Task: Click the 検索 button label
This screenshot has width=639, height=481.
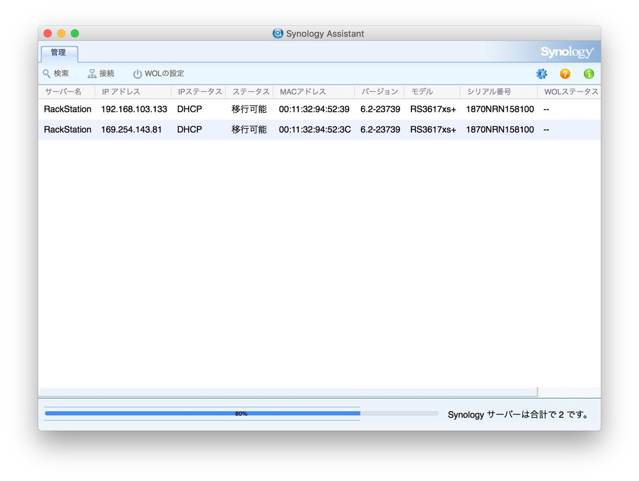Action: tap(61, 73)
